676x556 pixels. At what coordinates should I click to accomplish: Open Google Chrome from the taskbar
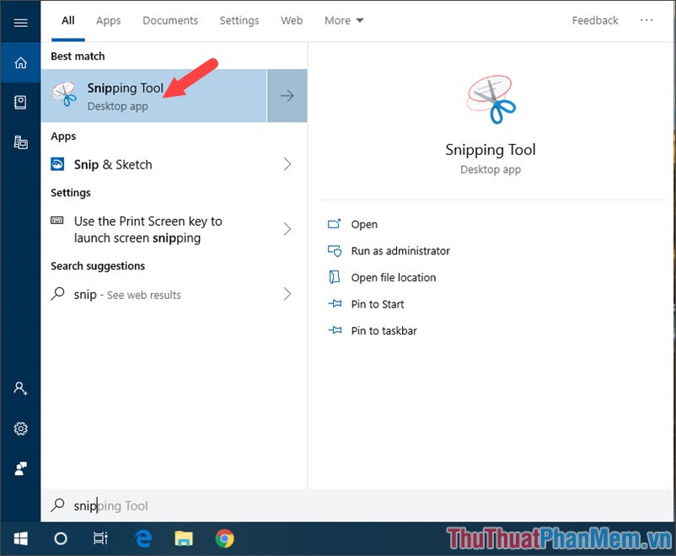[x=225, y=537]
